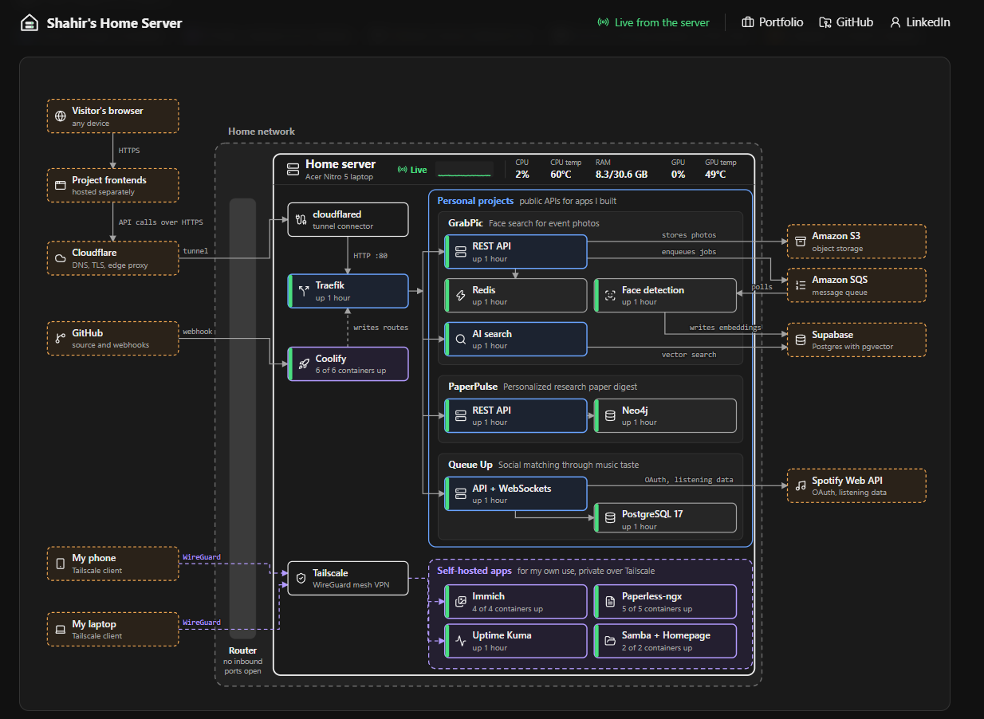Click the LinkedIn person icon
This screenshot has width=984, height=719.
coord(895,22)
